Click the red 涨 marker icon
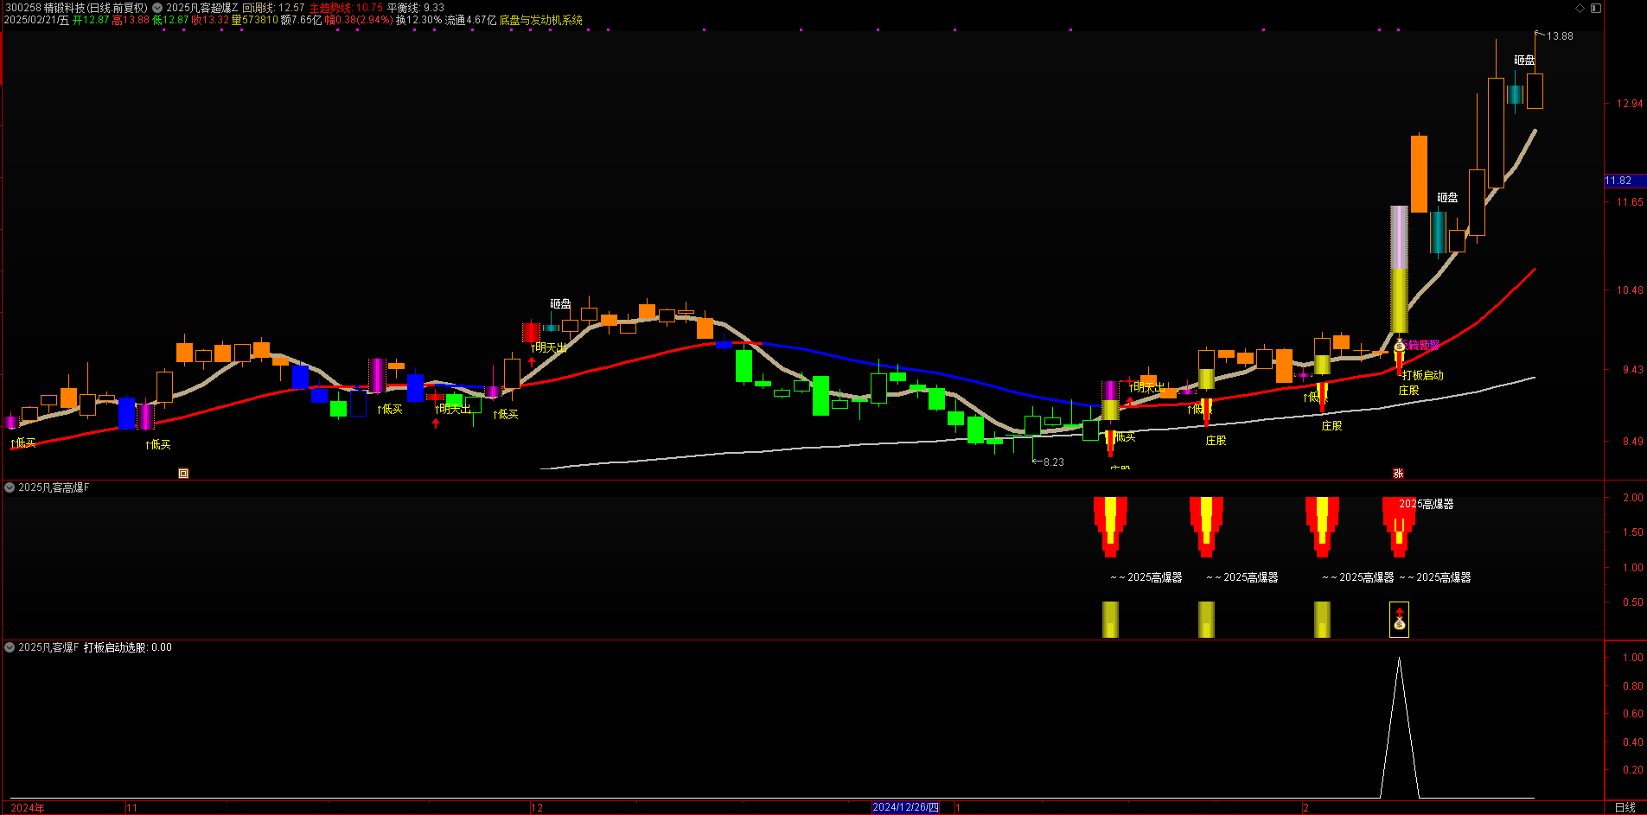 pyautogui.click(x=1398, y=473)
